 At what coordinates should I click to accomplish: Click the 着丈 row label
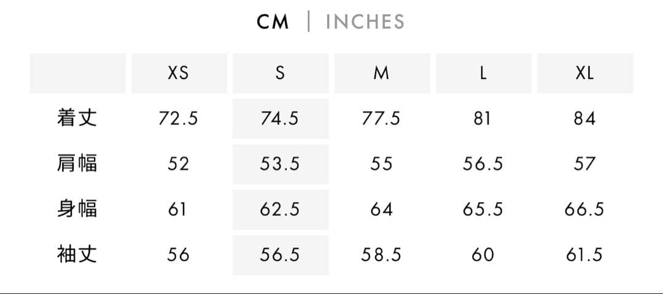(x=77, y=118)
